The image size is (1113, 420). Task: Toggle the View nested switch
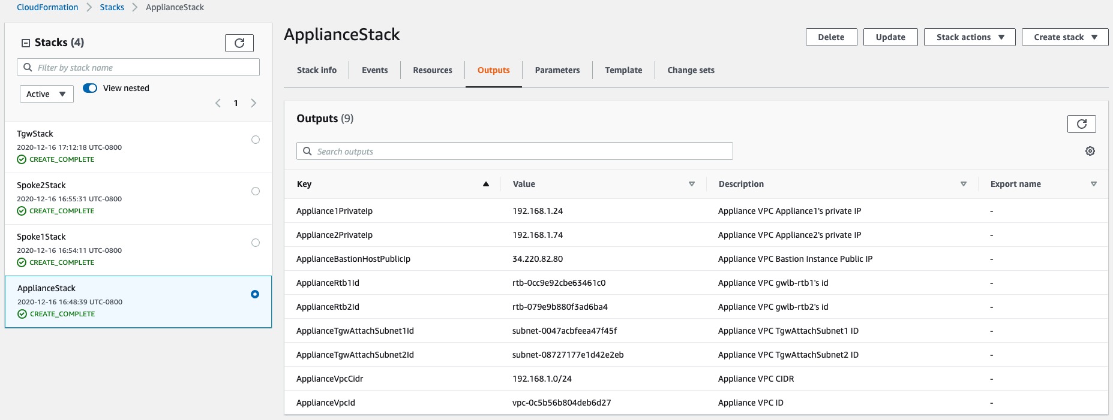point(90,88)
